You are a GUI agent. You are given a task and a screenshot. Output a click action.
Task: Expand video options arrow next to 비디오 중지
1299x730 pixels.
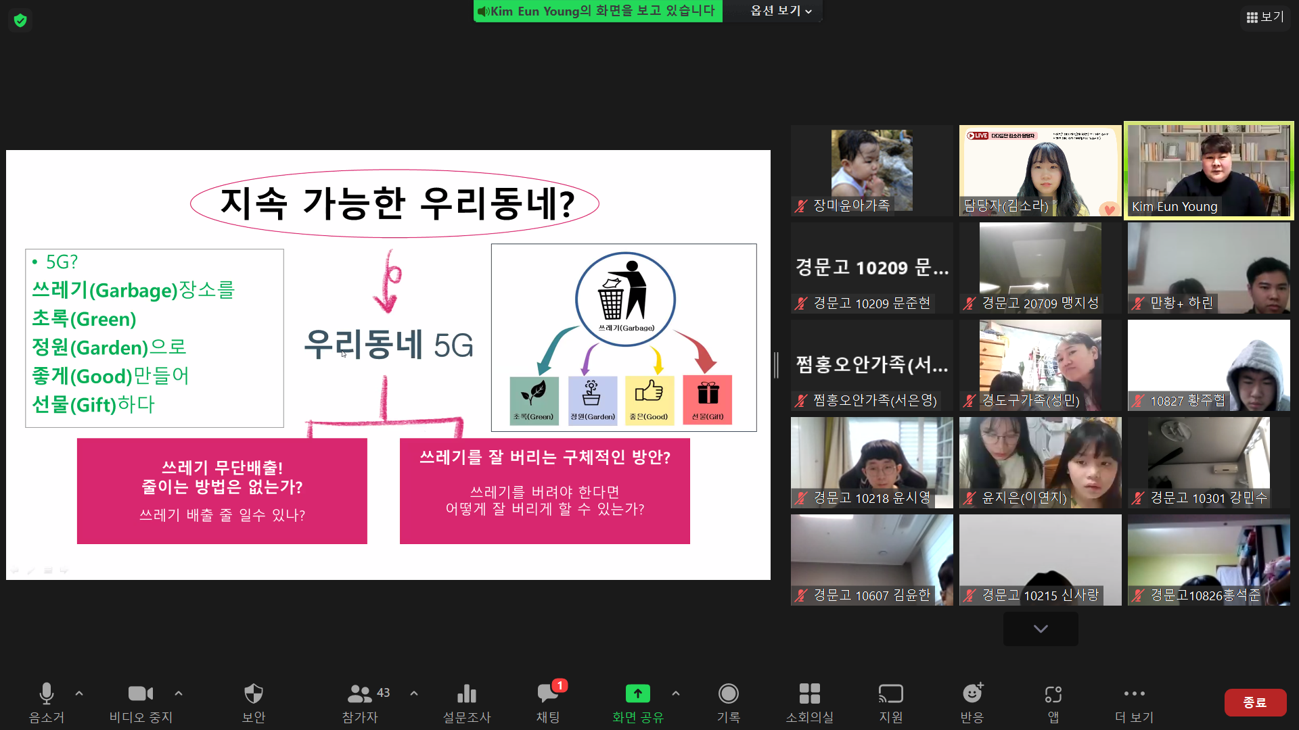179,693
